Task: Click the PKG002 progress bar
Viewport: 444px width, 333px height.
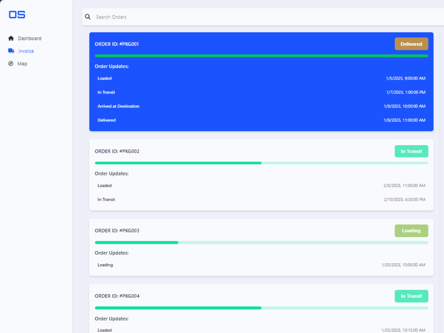Action: 262,163
